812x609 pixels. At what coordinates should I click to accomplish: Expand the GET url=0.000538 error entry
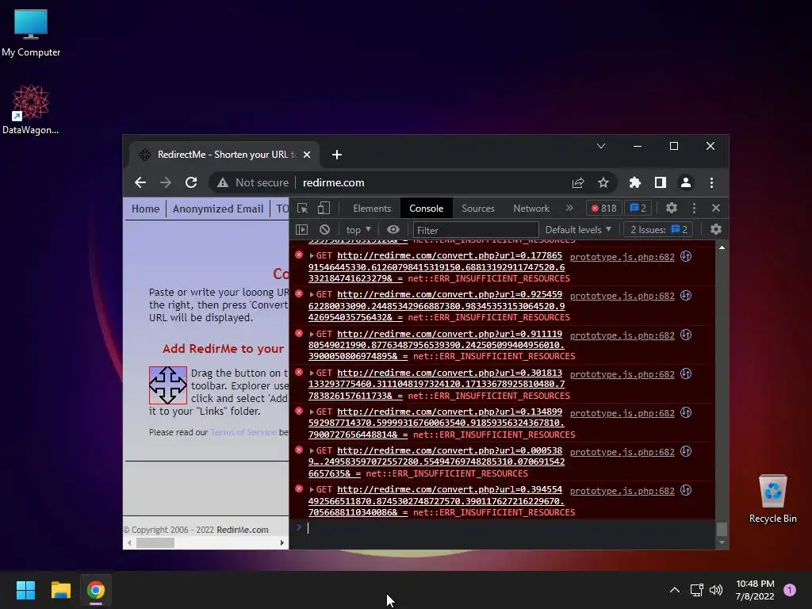[312, 451]
